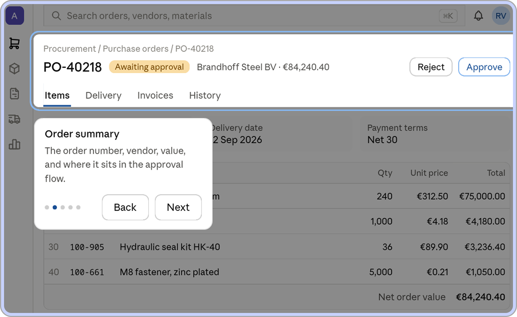Click 'M8 fastener, zinc plated' item

(170, 272)
